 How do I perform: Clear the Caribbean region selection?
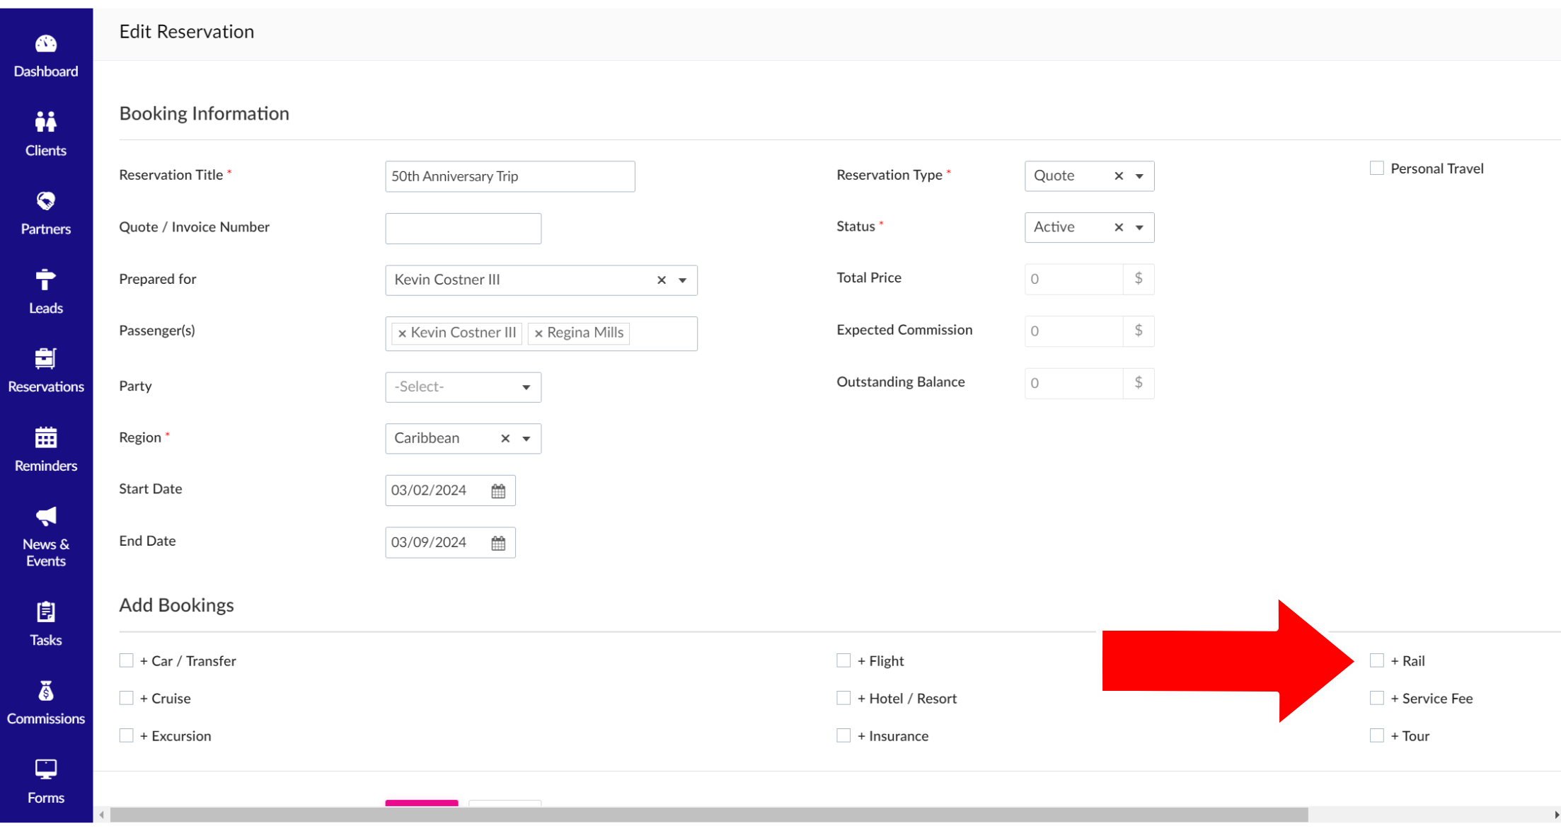coord(505,438)
